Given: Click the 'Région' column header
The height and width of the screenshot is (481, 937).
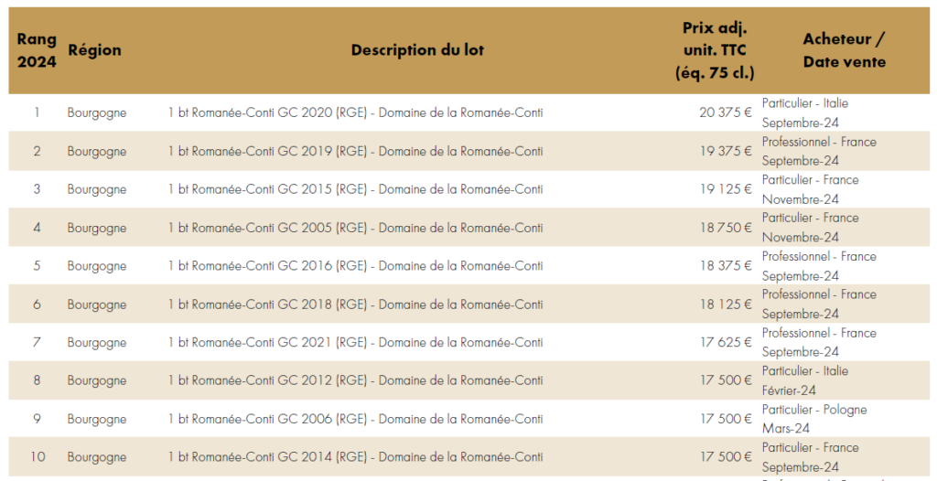Looking at the screenshot, I should (94, 50).
